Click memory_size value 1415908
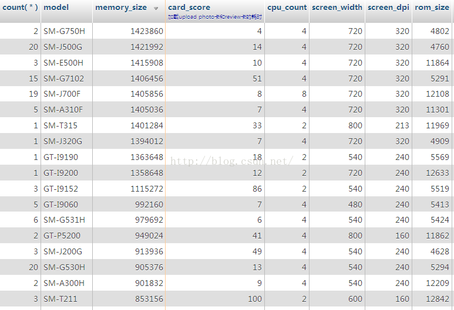This screenshot has height=310, width=454. click(147, 63)
